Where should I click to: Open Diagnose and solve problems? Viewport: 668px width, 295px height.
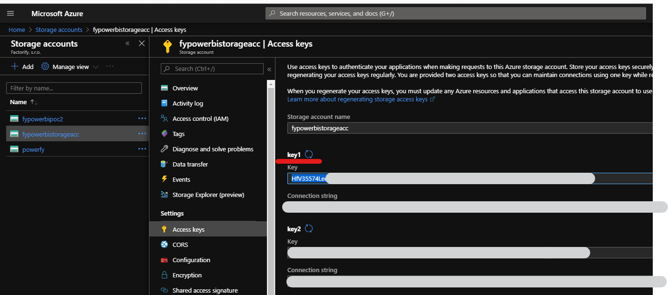(x=213, y=149)
